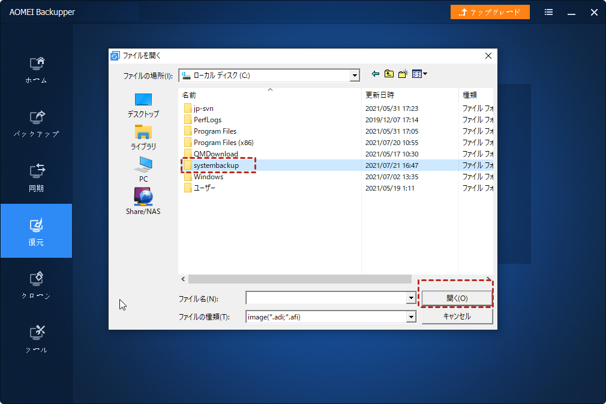Select the Program Files folder
The height and width of the screenshot is (404, 606).
(x=210, y=131)
